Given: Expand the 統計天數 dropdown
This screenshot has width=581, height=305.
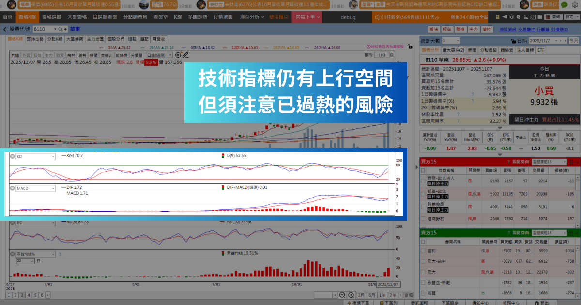Looking at the screenshot, I should tap(451, 41).
